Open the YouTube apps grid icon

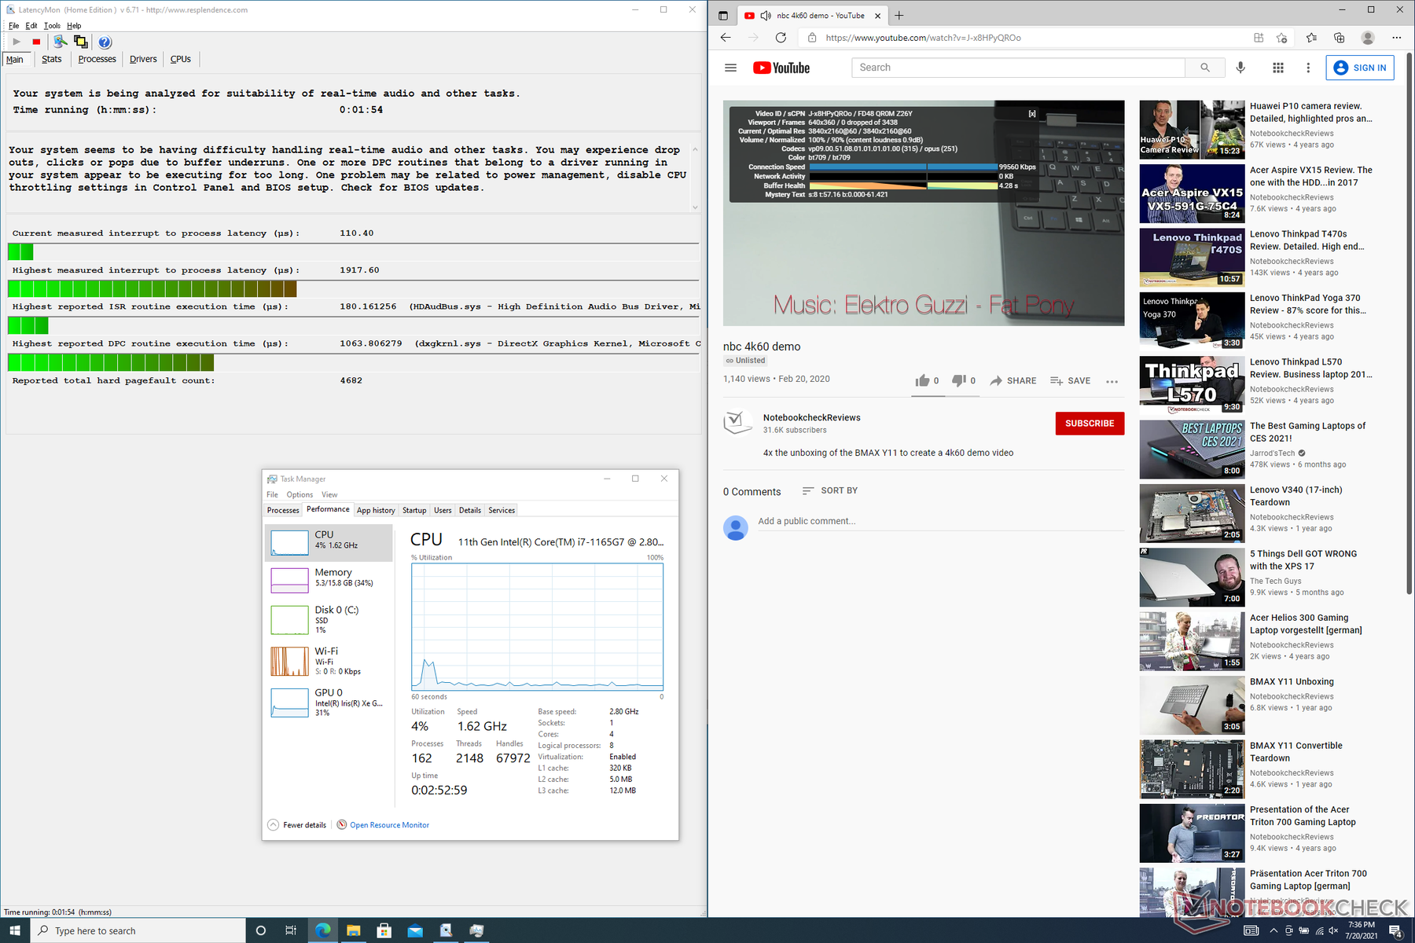click(1278, 68)
